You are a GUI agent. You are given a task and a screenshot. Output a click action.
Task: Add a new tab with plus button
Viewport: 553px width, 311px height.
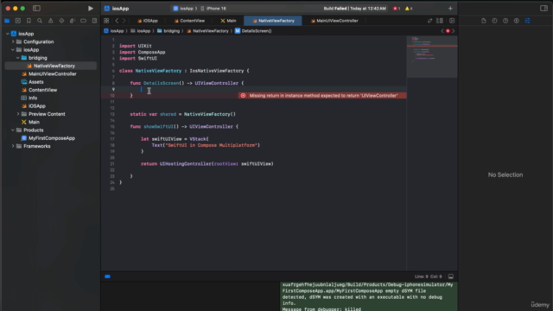(x=450, y=9)
